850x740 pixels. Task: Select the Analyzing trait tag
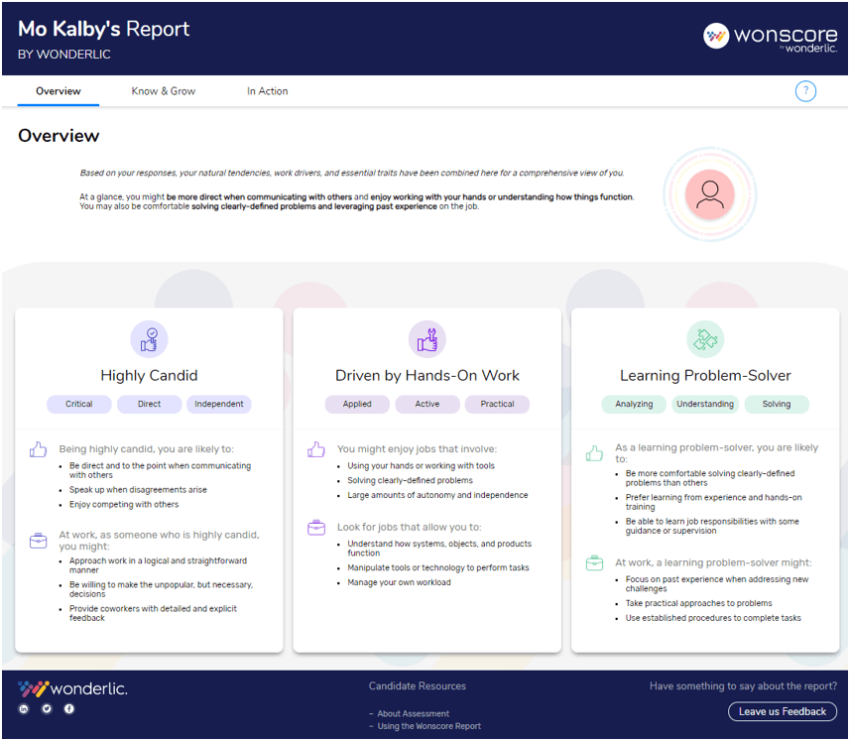pyautogui.click(x=634, y=404)
